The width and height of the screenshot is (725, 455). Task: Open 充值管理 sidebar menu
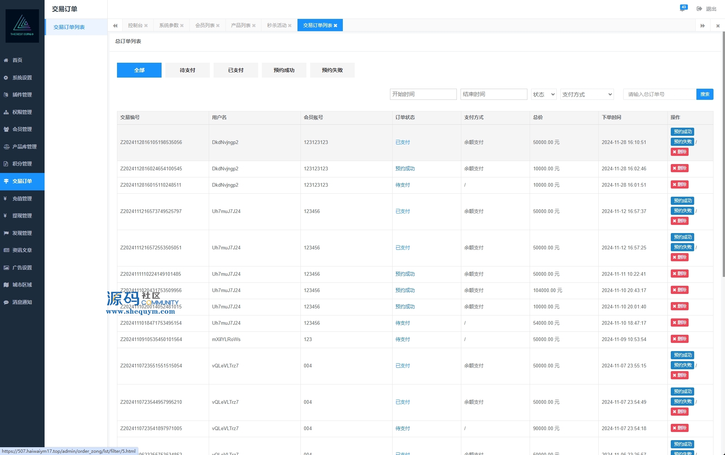[x=22, y=199]
